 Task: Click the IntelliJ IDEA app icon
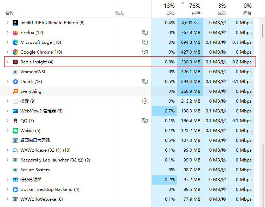click(15, 23)
